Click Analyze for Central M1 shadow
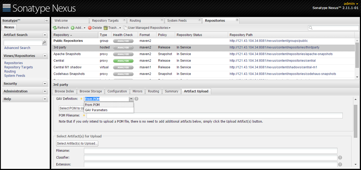 tap(123, 68)
